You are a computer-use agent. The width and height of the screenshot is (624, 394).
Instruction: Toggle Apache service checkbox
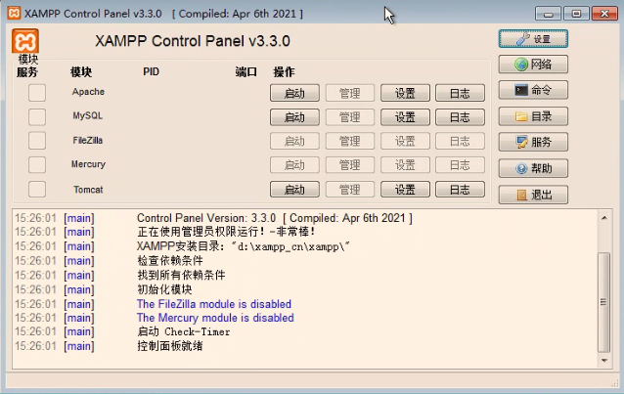click(37, 93)
